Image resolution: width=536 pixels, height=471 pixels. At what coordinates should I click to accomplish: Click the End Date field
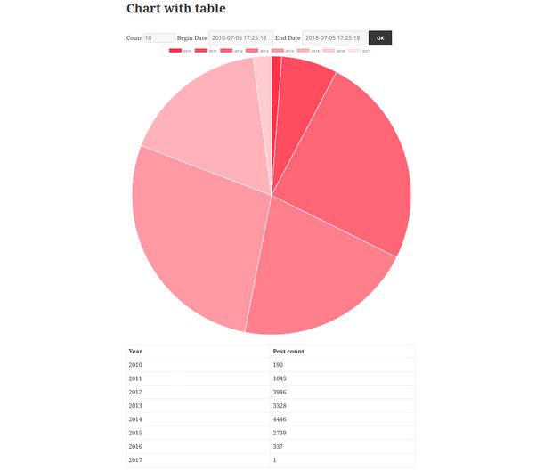coord(334,38)
